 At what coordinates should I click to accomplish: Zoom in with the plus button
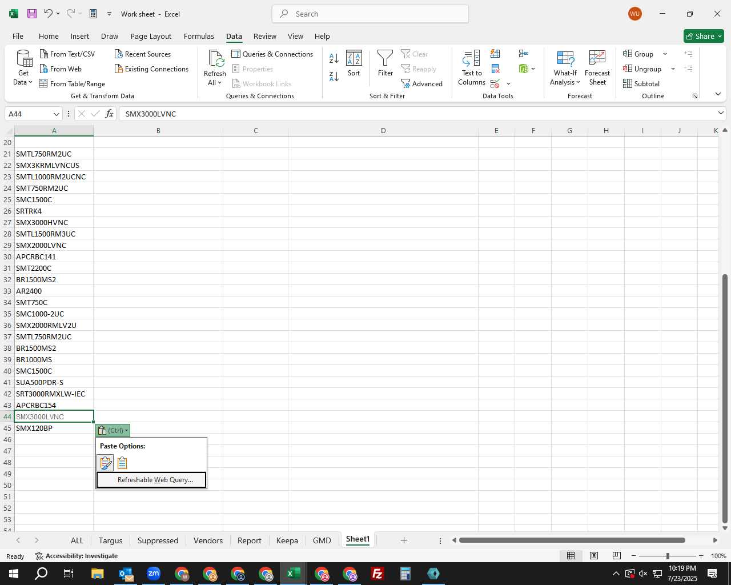pos(701,556)
